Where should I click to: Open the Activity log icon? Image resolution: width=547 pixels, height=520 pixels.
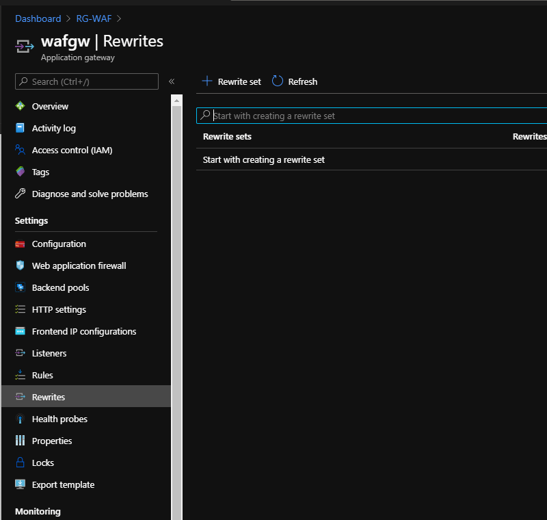click(20, 128)
